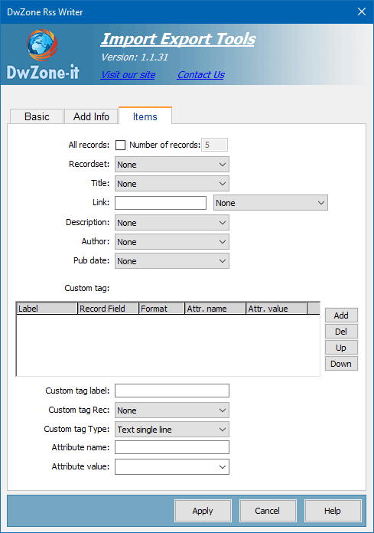Click the Attr. name column header
Image resolution: width=374 pixels, height=533 pixels.
pos(215,309)
